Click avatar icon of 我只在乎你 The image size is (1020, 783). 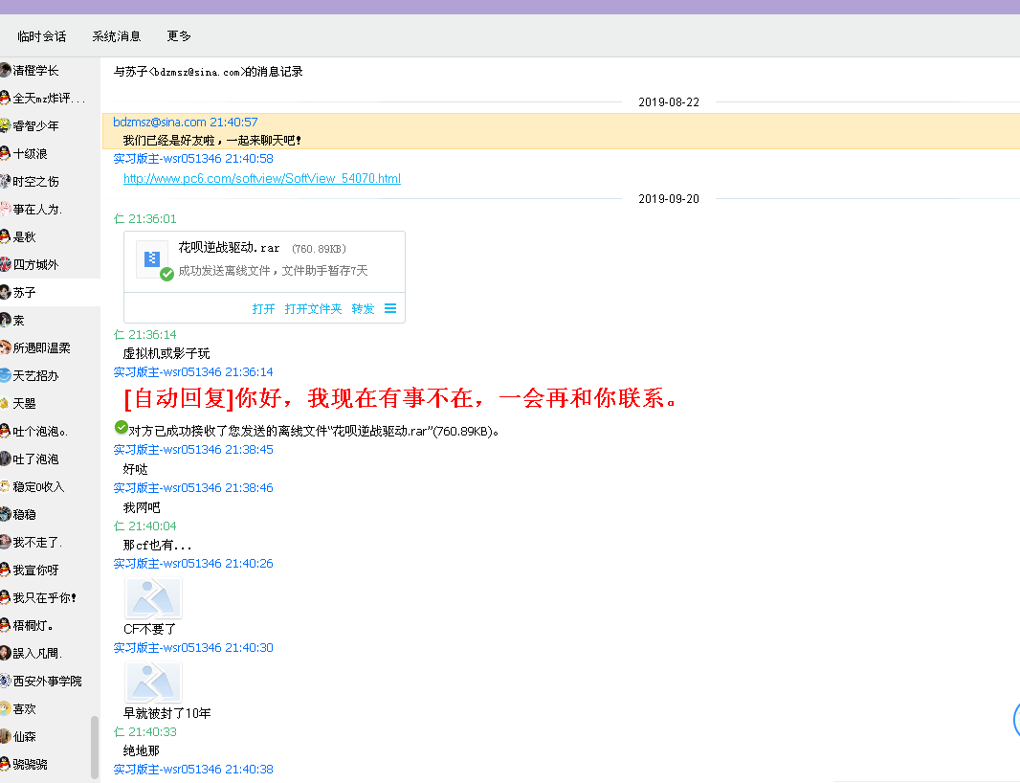(x=5, y=597)
